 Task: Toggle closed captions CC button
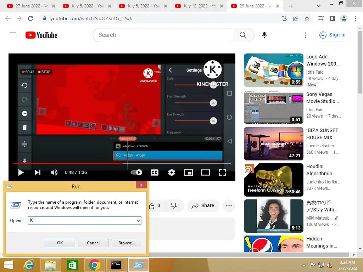pyautogui.click(x=155, y=172)
